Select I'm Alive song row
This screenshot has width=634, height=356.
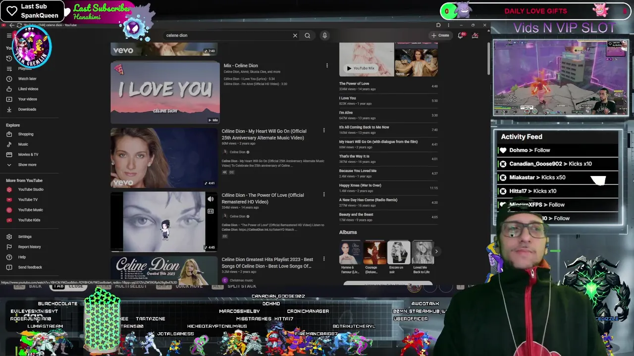[x=388, y=115]
